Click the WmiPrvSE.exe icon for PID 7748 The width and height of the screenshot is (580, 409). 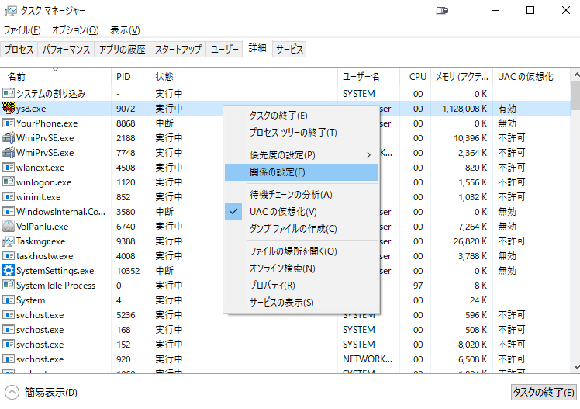8,152
